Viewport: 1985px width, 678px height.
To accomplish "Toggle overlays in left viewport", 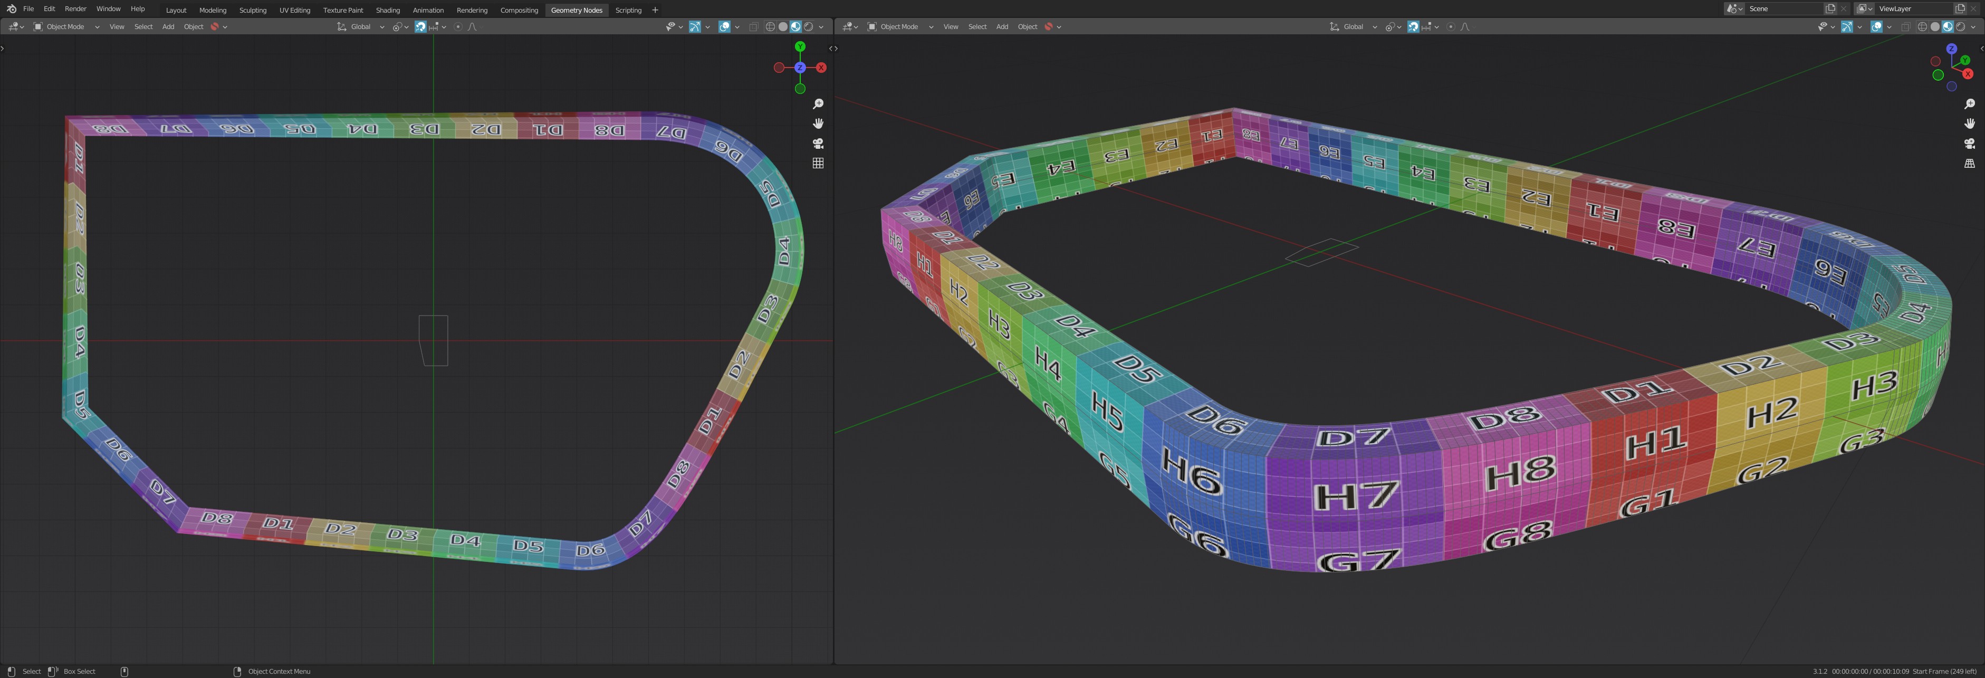I will click(x=724, y=27).
